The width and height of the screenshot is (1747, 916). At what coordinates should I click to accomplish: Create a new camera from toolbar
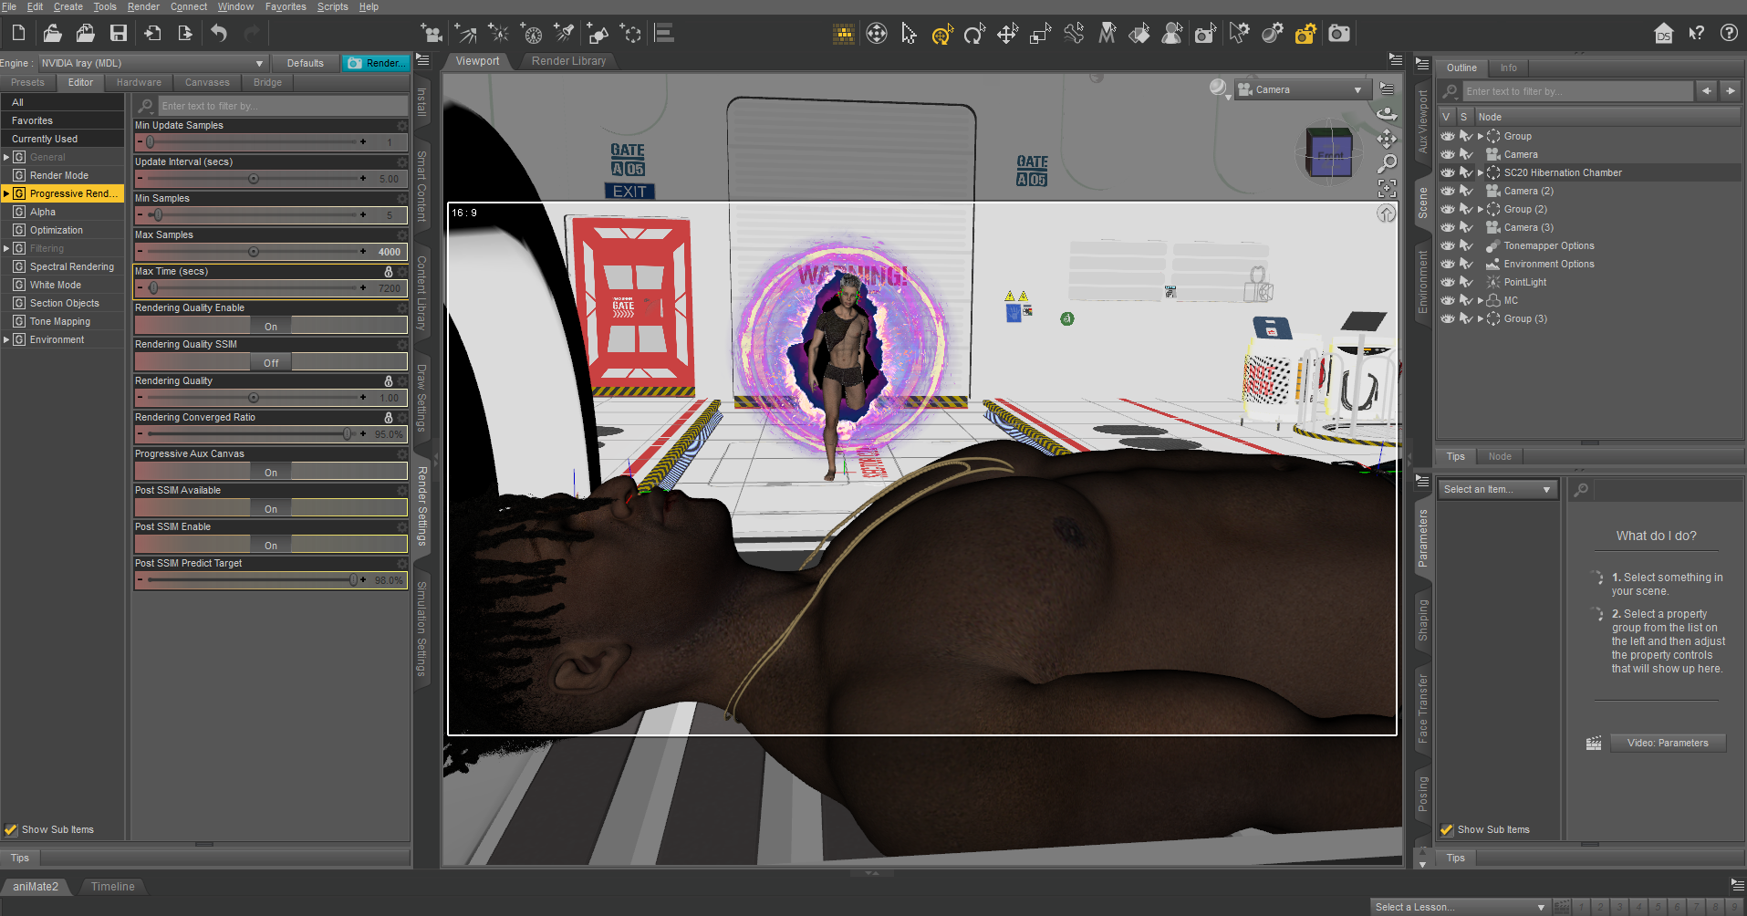point(432,34)
